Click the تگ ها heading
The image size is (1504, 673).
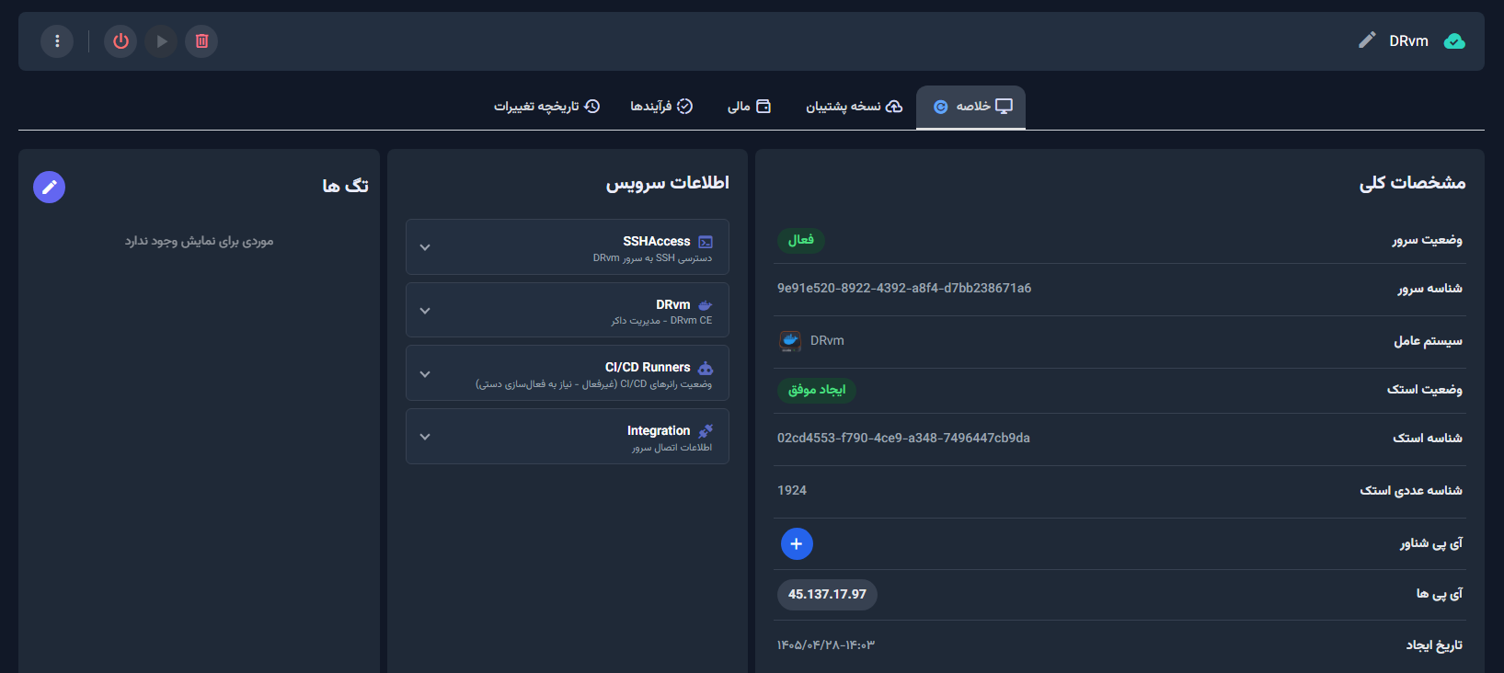pos(346,186)
